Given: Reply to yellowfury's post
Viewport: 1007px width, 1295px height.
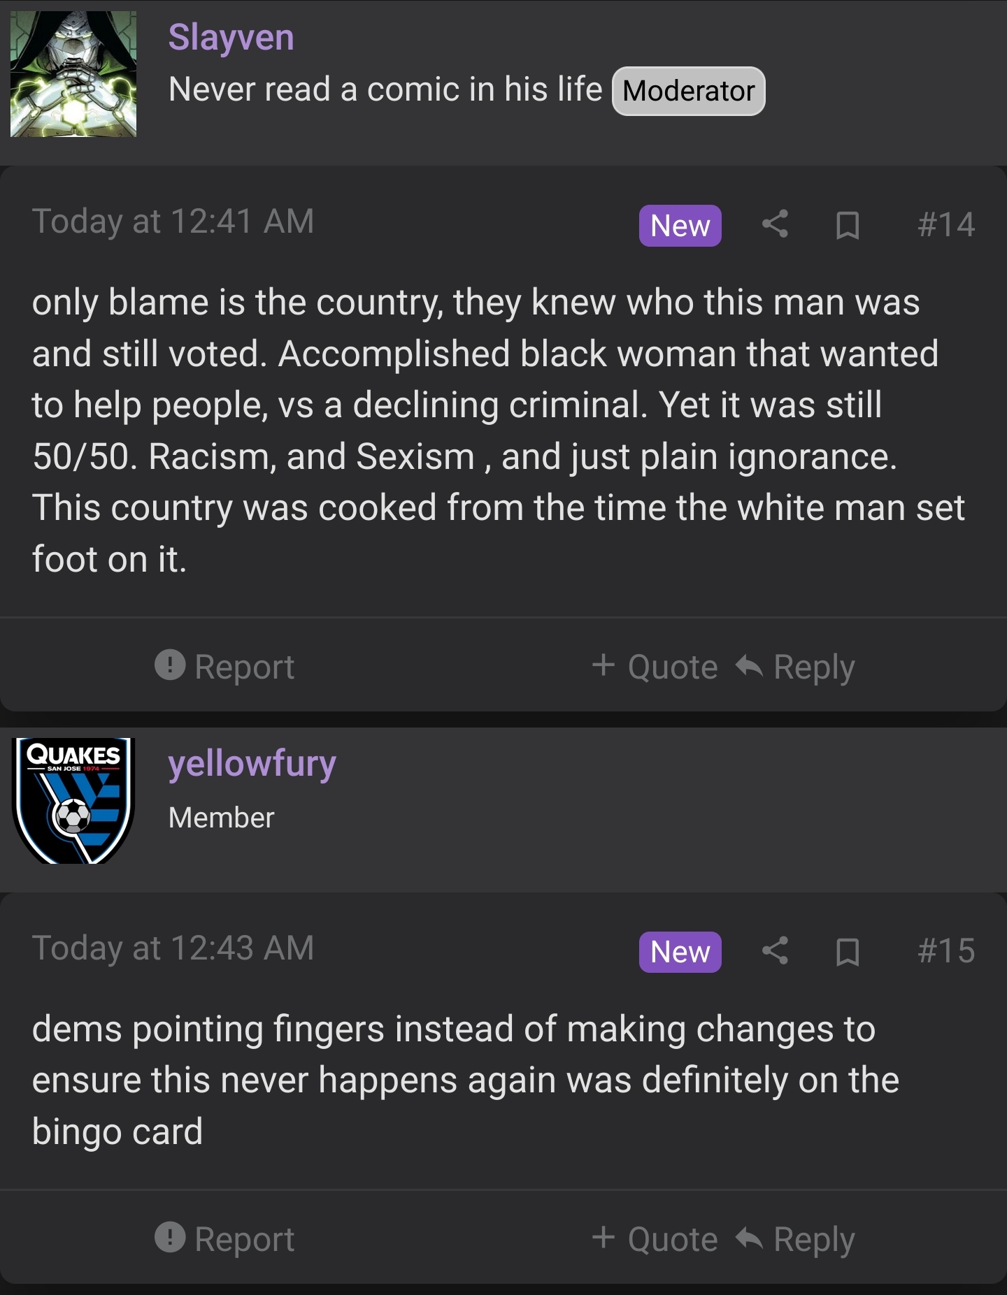Looking at the screenshot, I should coord(796,1239).
